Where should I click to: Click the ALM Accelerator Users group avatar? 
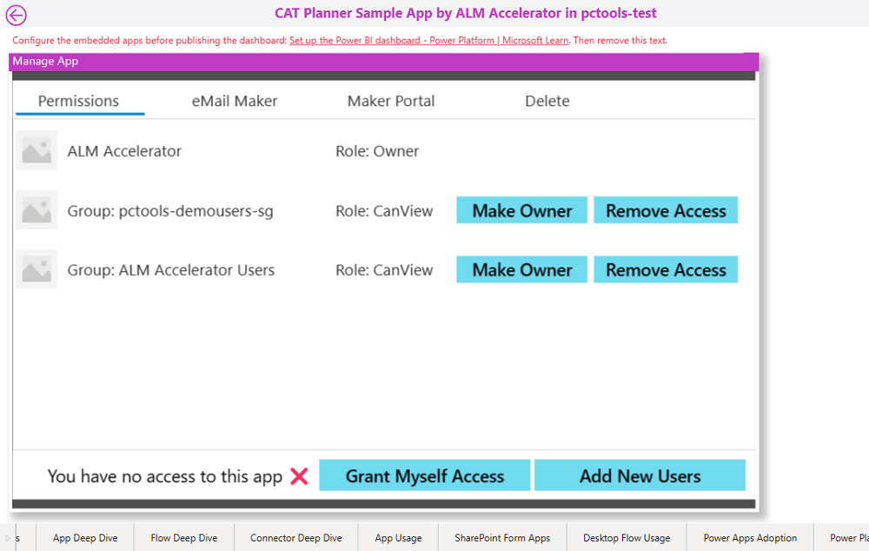click(36, 269)
